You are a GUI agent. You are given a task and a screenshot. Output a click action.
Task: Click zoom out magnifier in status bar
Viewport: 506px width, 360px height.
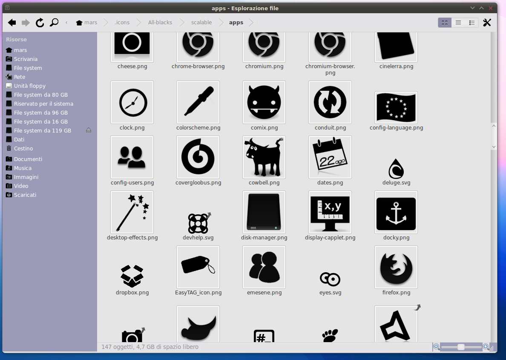click(436, 347)
